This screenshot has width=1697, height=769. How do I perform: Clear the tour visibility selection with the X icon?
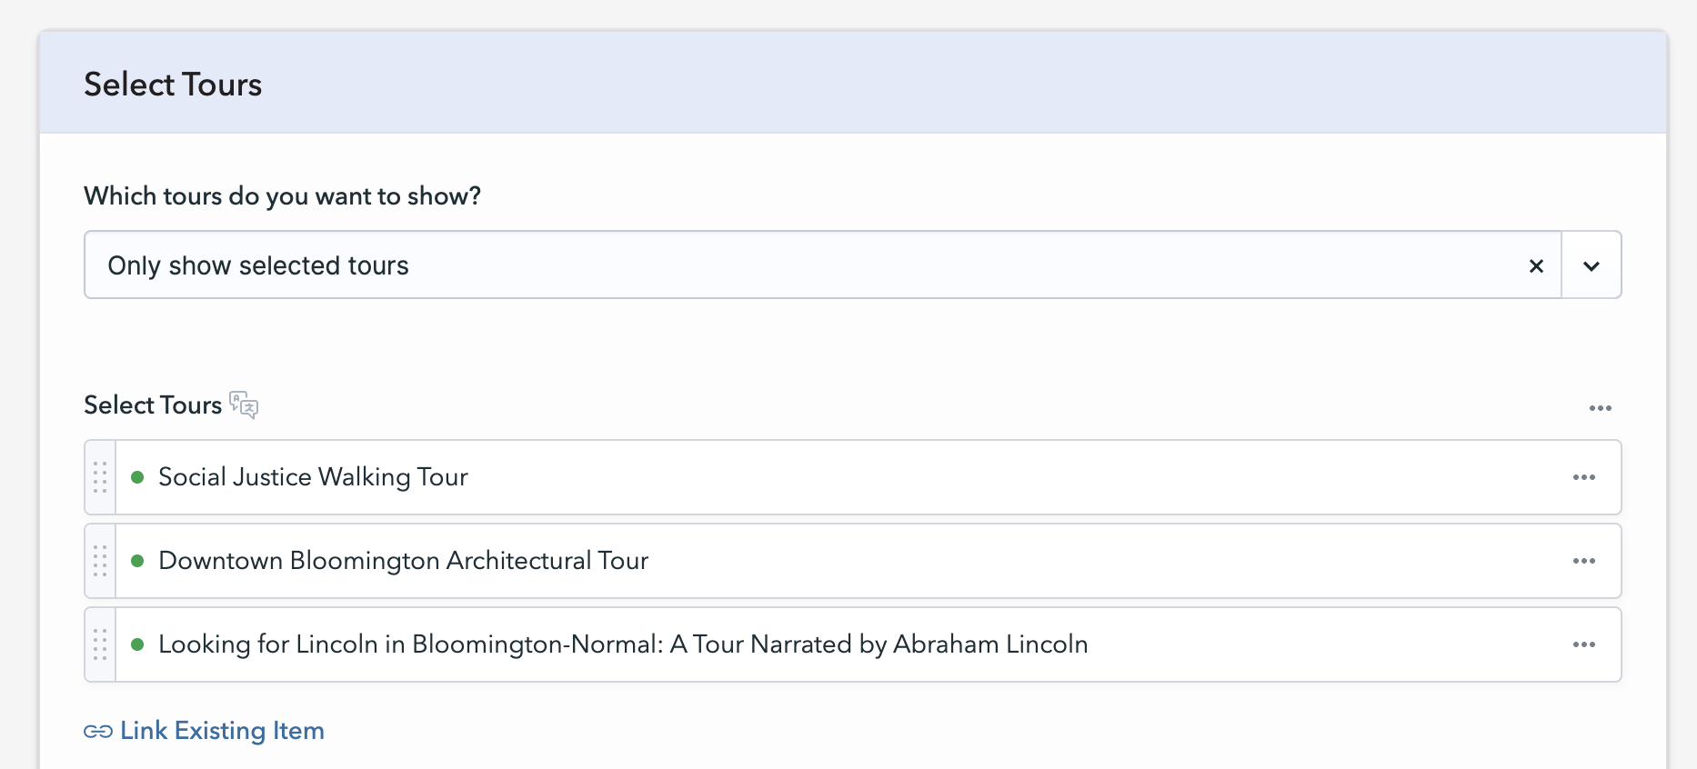1537,265
